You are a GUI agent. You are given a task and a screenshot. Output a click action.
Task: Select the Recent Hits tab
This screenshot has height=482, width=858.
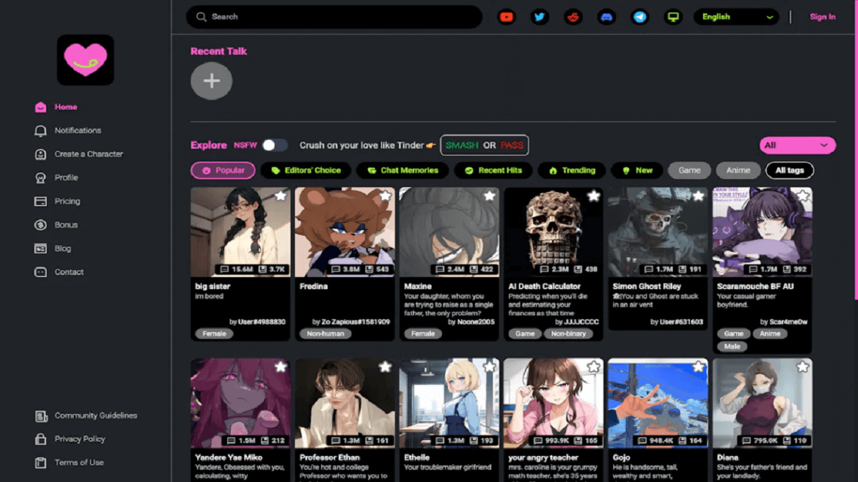click(x=493, y=170)
